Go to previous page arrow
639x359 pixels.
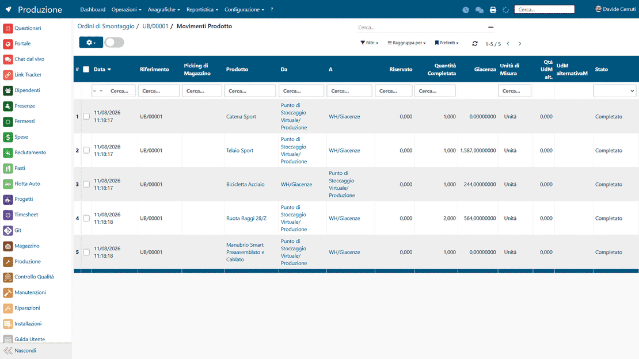tap(508, 44)
